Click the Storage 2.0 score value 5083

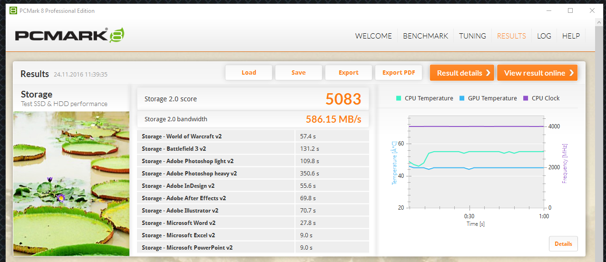[x=343, y=99]
